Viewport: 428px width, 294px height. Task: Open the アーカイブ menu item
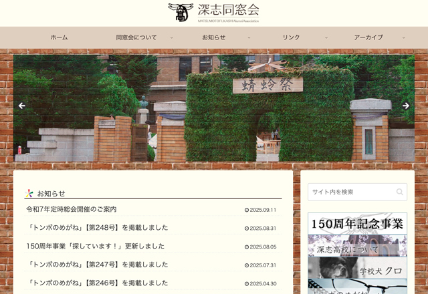click(368, 37)
